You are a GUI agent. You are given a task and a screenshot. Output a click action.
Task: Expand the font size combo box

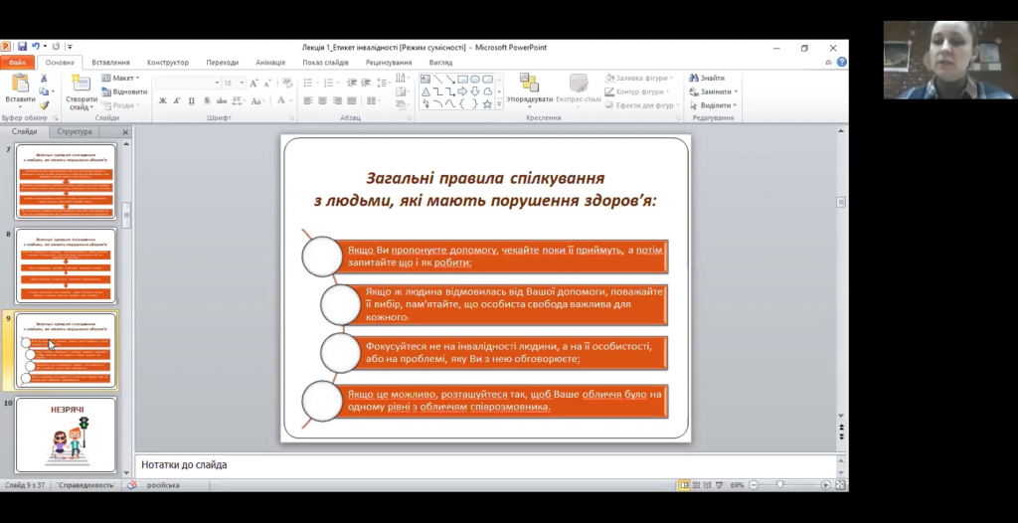242,84
